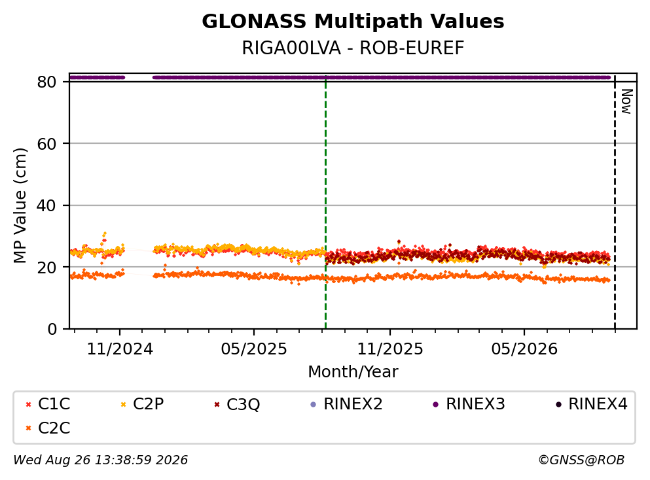Select the C1C legend label
This screenshot has width=650, height=480.
click(54, 403)
